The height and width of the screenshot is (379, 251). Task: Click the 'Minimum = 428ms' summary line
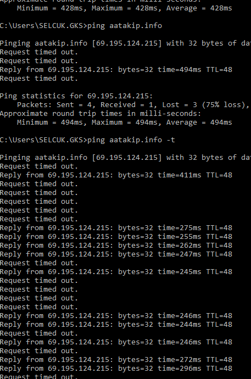click(125, 8)
